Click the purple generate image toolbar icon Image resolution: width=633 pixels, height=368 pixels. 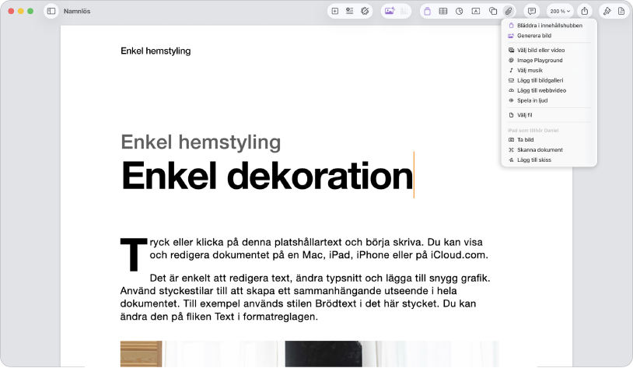pos(390,12)
